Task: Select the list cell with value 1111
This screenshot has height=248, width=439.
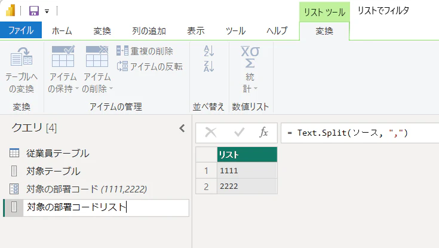Action: click(x=247, y=170)
